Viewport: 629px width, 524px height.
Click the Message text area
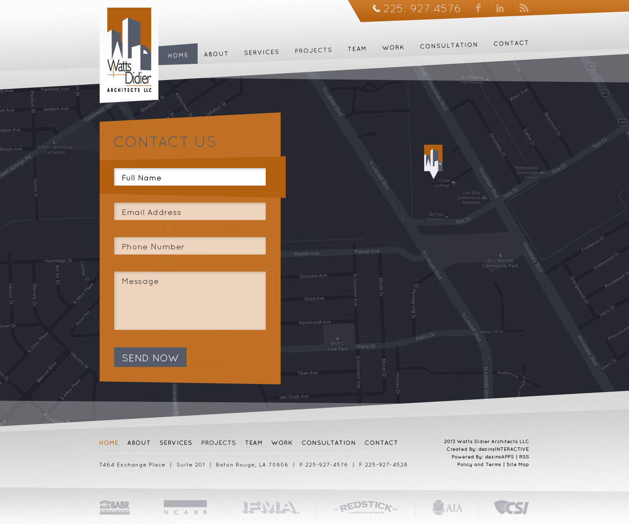coord(190,301)
